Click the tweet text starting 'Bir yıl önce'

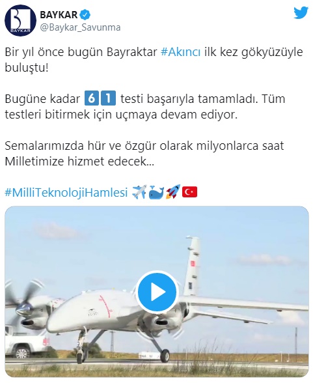pos(154,60)
